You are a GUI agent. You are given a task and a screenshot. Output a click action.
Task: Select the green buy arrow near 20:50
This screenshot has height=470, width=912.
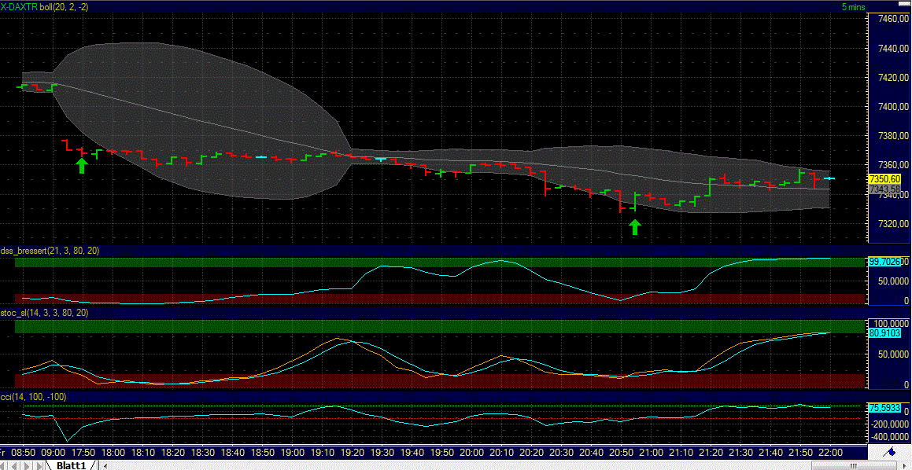click(x=635, y=227)
